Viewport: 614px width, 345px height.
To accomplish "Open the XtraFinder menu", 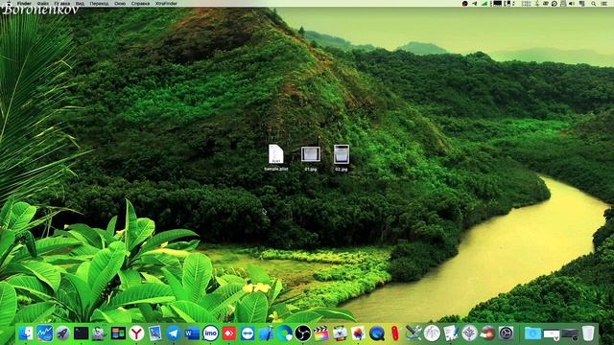I will tap(166, 4).
